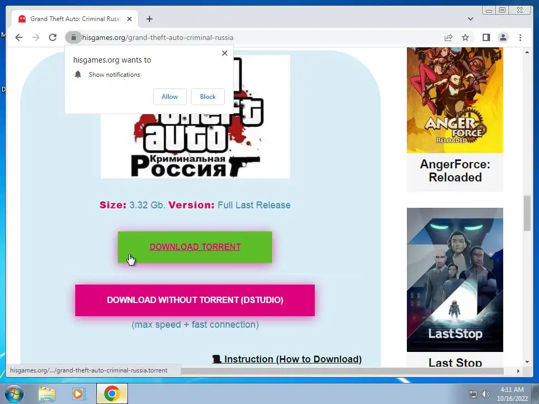Viewport: 539px width, 404px height.
Task: Open Chrome's three-dot menu
Action: (520, 37)
